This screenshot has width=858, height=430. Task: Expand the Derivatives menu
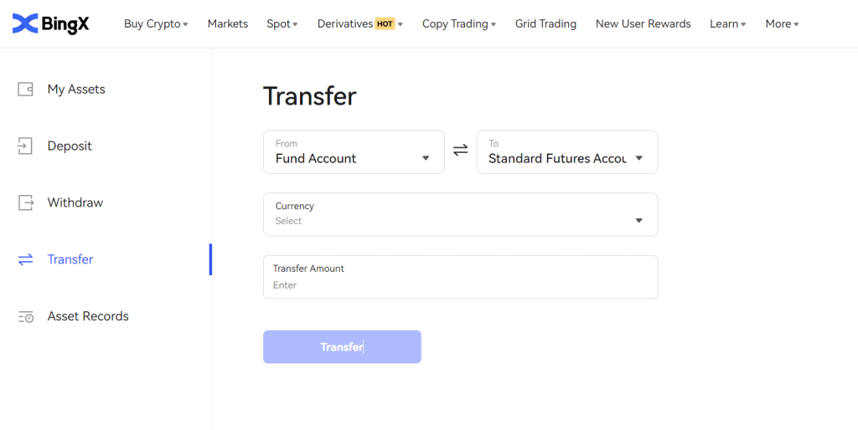[359, 23]
